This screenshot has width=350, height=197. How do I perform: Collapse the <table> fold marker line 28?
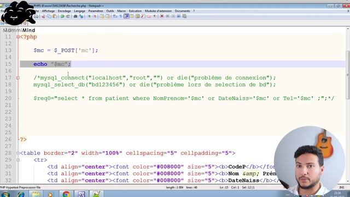[x=18, y=153]
